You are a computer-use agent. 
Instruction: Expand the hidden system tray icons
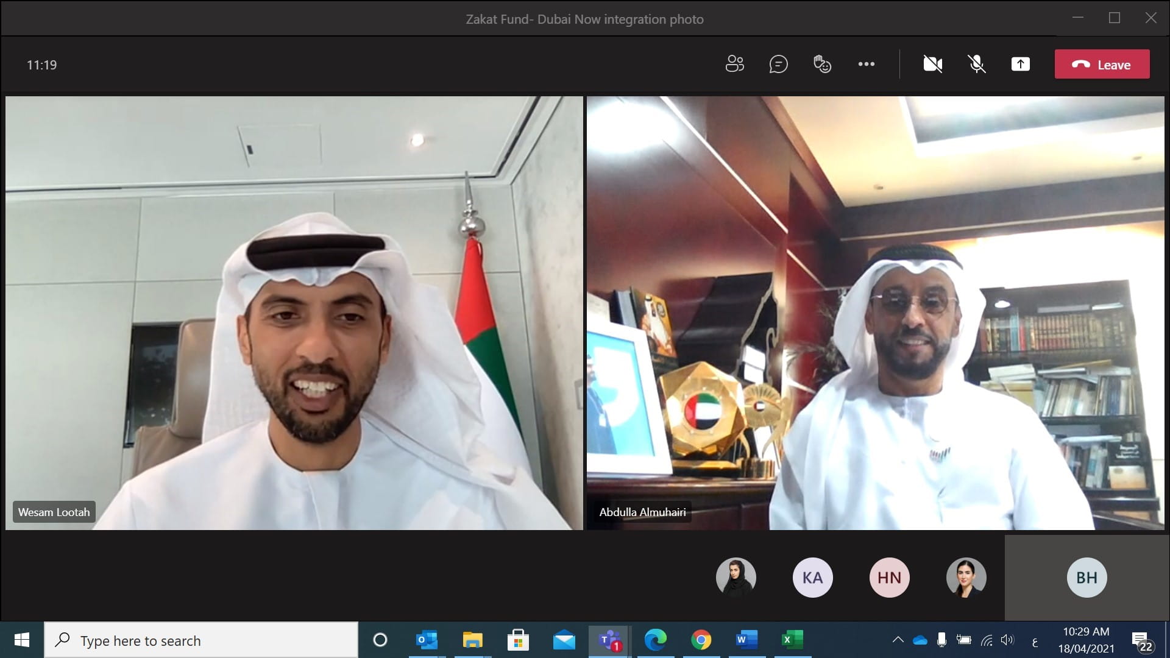click(898, 640)
